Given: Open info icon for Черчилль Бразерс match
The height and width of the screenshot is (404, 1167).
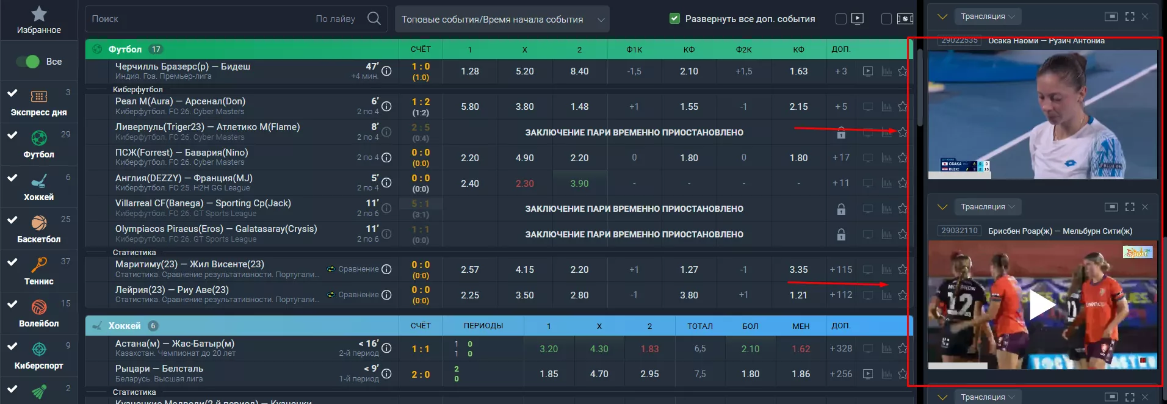Looking at the screenshot, I should (386, 71).
